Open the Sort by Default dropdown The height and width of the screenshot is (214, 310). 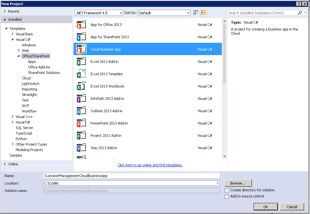click(164, 13)
